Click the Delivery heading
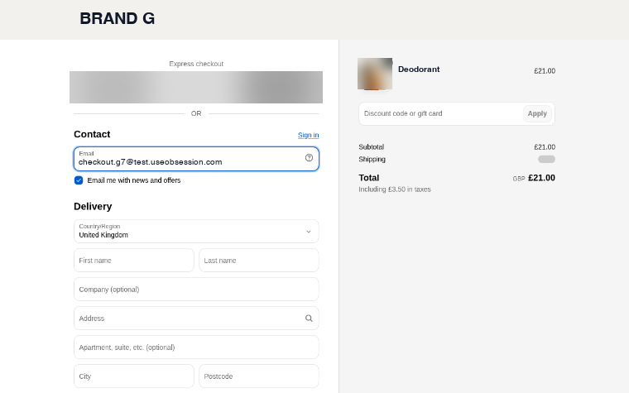This screenshot has height=393, width=629. pyautogui.click(x=93, y=207)
